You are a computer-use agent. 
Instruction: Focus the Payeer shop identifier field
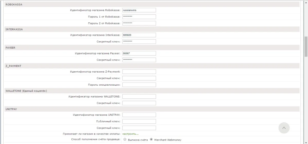point(139,53)
